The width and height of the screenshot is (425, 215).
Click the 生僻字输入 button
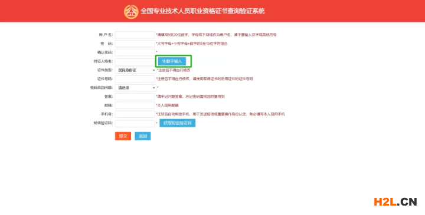click(x=172, y=61)
